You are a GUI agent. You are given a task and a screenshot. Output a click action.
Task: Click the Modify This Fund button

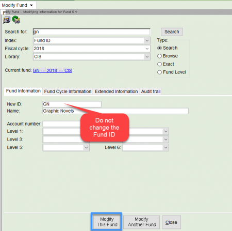click(x=107, y=222)
